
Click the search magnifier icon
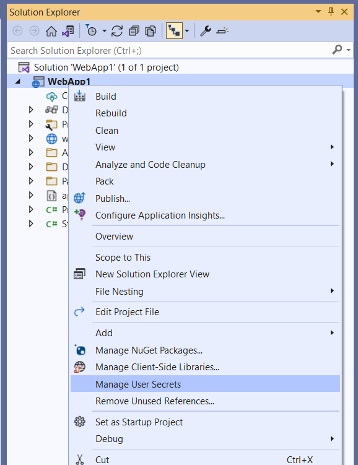coord(337,50)
